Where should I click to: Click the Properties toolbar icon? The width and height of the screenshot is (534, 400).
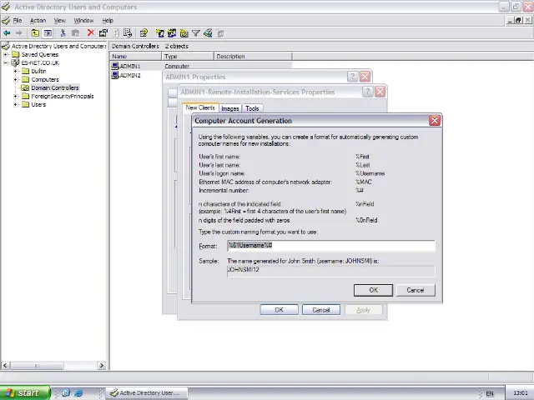click(x=103, y=33)
